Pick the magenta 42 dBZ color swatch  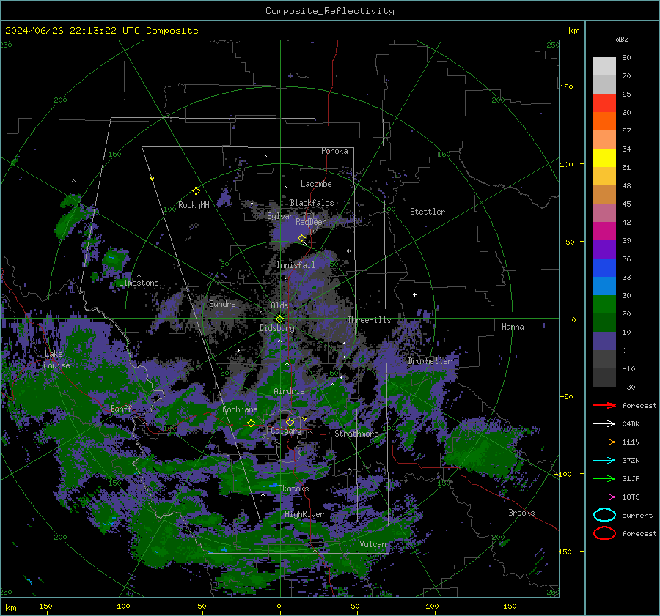pyautogui.click(x=604, y=231)
